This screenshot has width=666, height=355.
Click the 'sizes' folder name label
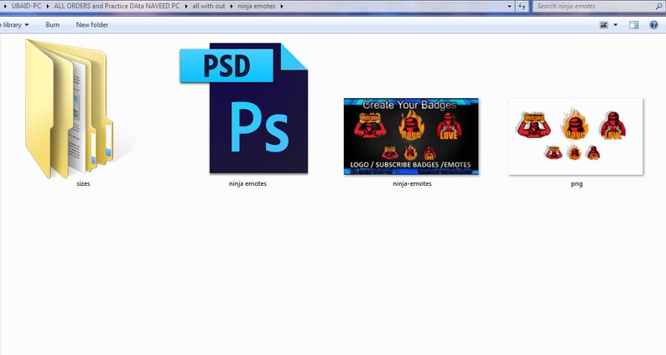(x=83, y=183)
